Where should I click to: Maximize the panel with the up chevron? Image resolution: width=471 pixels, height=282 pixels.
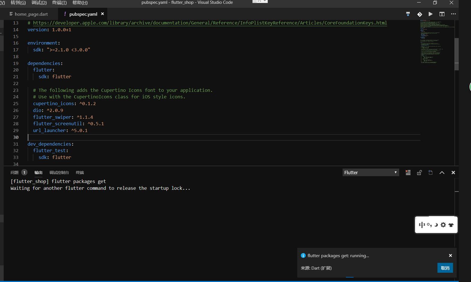coord(442,172)
